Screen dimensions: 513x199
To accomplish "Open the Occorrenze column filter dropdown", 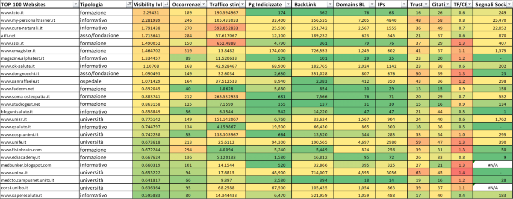I will 204,4.
